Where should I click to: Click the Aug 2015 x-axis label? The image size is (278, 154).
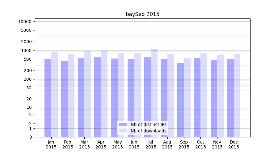[x=167, y=144]
